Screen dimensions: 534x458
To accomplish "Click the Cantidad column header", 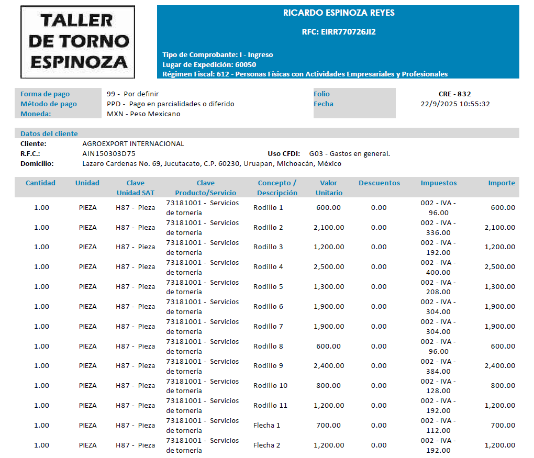I will [40, 183].
